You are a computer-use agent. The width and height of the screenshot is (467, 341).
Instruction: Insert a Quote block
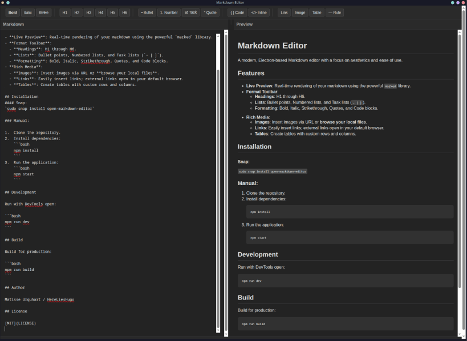(x=210, y=13)
